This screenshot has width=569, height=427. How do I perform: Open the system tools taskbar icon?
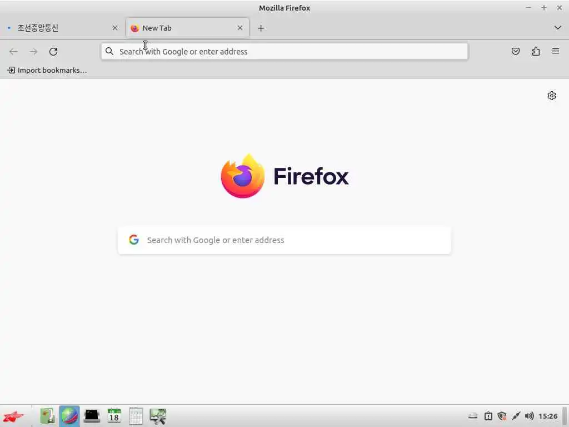point(158,416)
